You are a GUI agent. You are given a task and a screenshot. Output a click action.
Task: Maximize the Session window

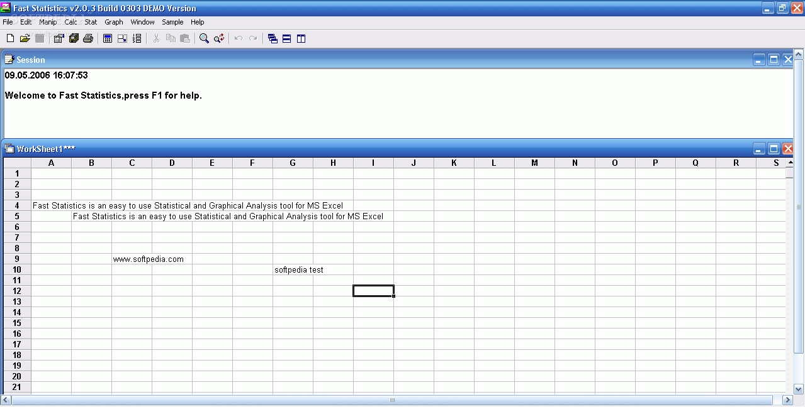click(774, 60)
